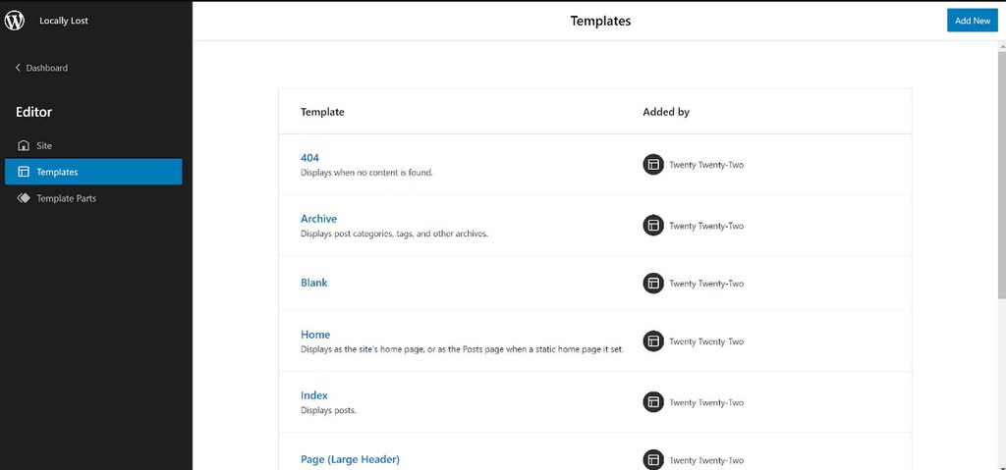Click the vertical scrollbar on the right
The width and height of the screenshot is (1006, 470).
(1001, 173)
